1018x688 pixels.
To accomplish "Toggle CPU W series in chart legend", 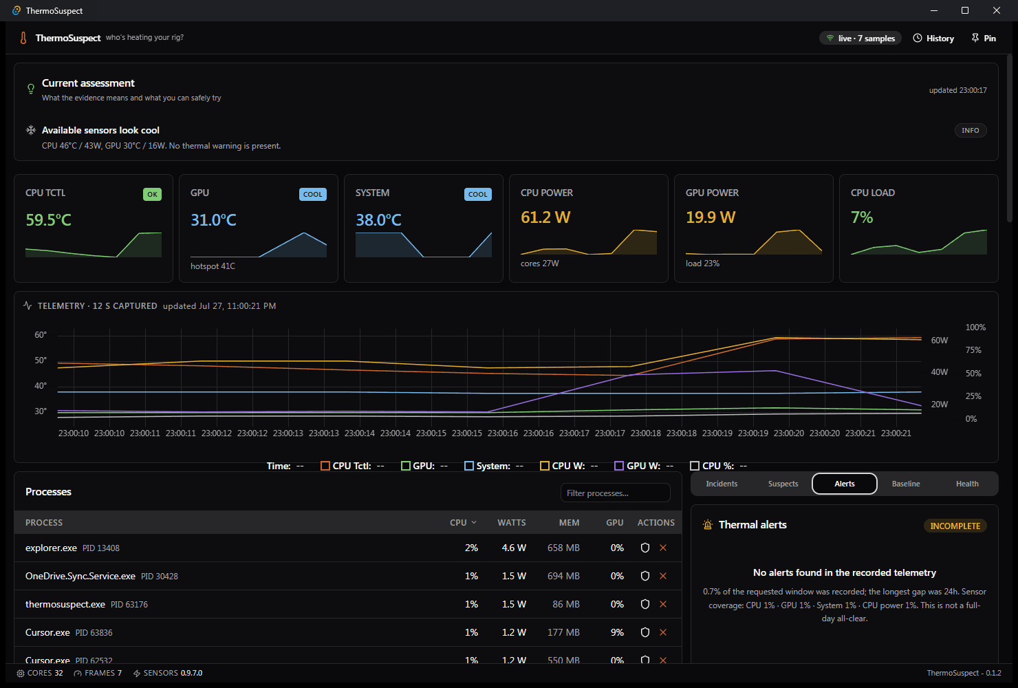I will pos(569,466).
